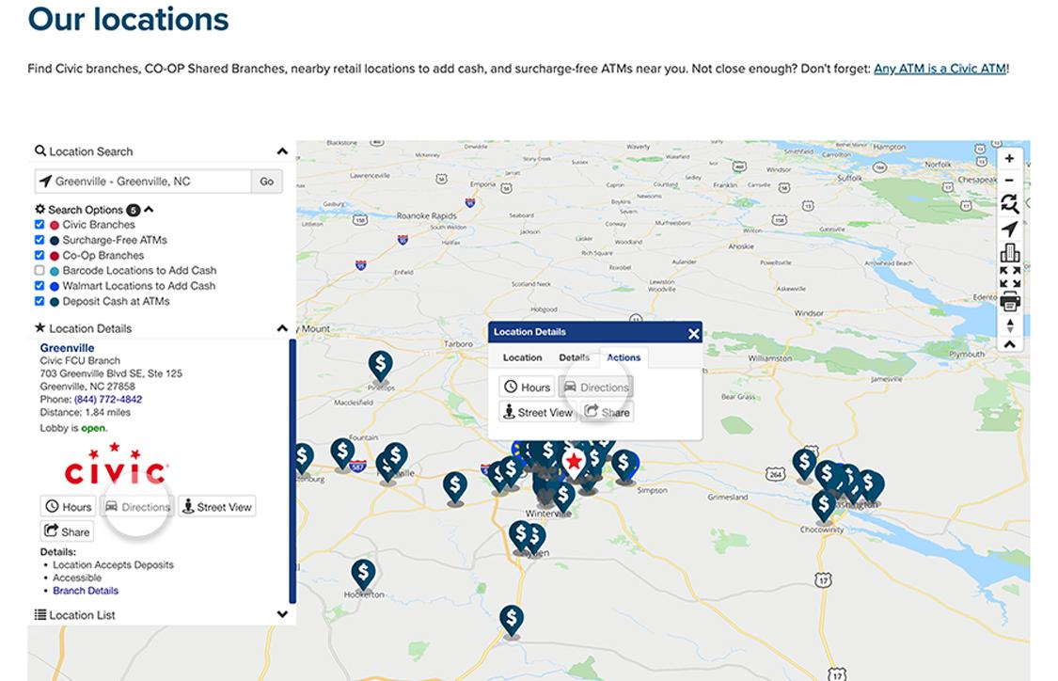
Task: Click the 'Our locations' heading
Action: tap(128, 19)
